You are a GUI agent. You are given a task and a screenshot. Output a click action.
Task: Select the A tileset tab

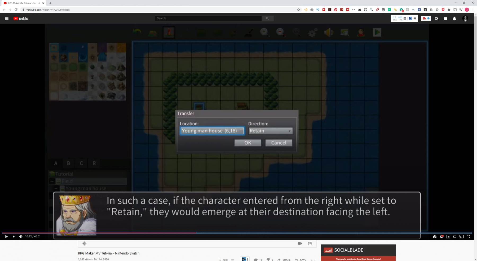click(56, 163)
